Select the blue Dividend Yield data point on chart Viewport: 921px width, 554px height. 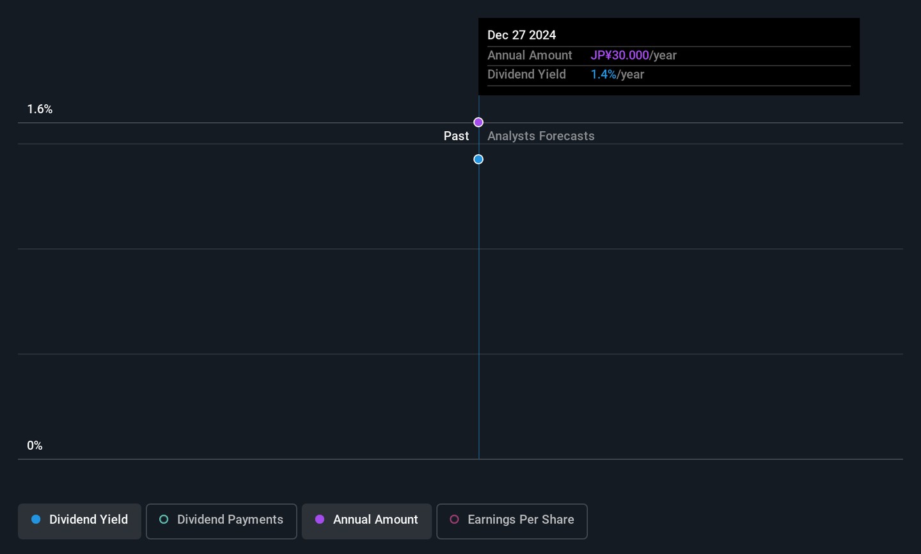click(478, 159)
